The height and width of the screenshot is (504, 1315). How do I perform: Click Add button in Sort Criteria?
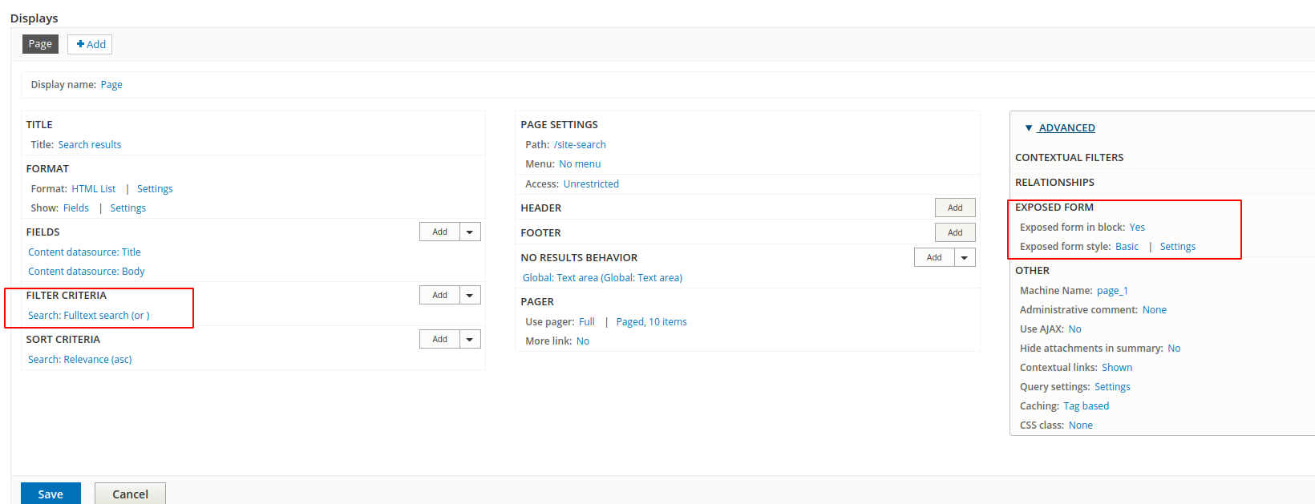[x=440, y=339]
